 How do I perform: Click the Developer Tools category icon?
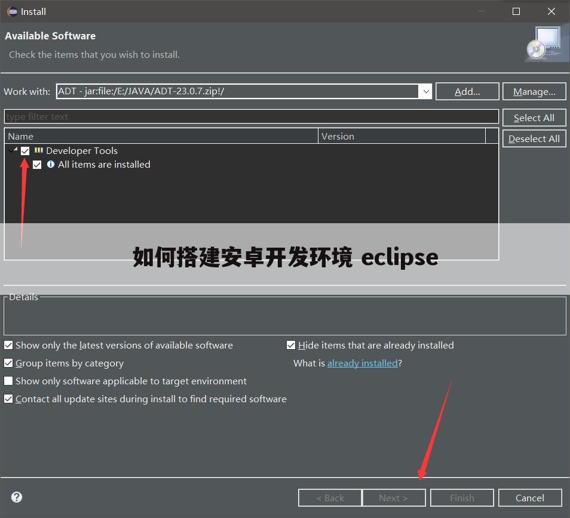point(38,150)
